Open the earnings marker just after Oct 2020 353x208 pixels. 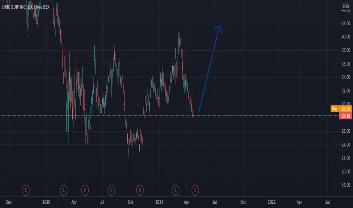140,190
